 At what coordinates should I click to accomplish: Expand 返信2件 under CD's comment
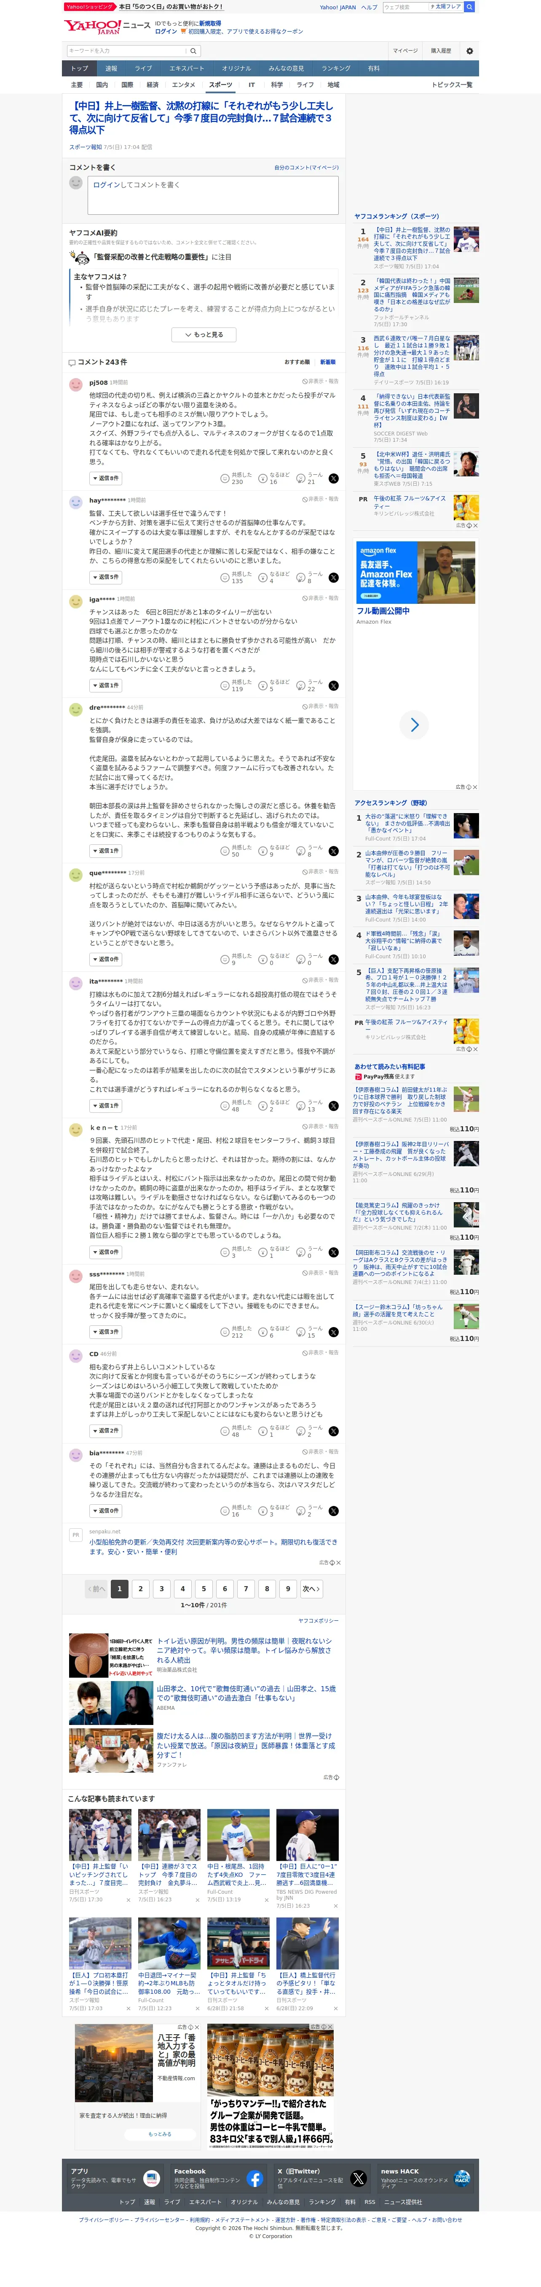[x=105, y=1431]
